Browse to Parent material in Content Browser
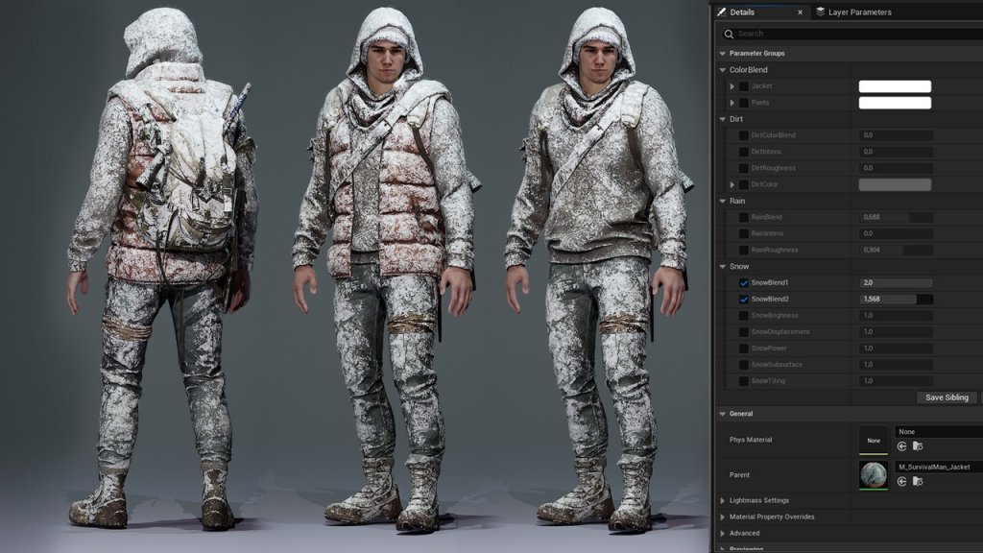Image resolution: width=983 pixels, height=553 pixels. pyautogui.click(x=918, y=482)
